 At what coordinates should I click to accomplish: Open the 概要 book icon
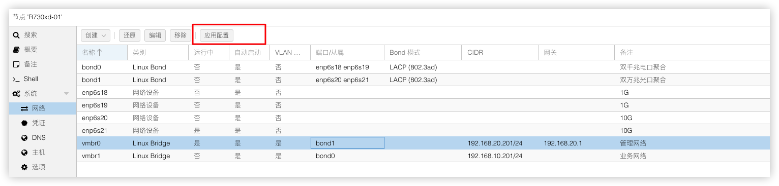pyautogui.click(x=16, y=50)
